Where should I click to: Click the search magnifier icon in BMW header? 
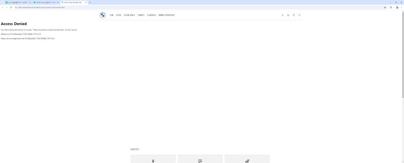click(x=300, y=15)
